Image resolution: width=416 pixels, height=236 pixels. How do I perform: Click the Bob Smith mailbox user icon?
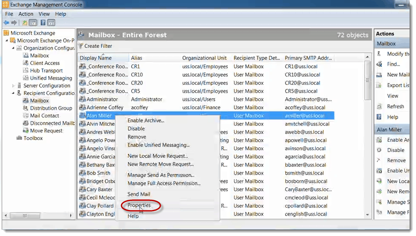point(83,173)
